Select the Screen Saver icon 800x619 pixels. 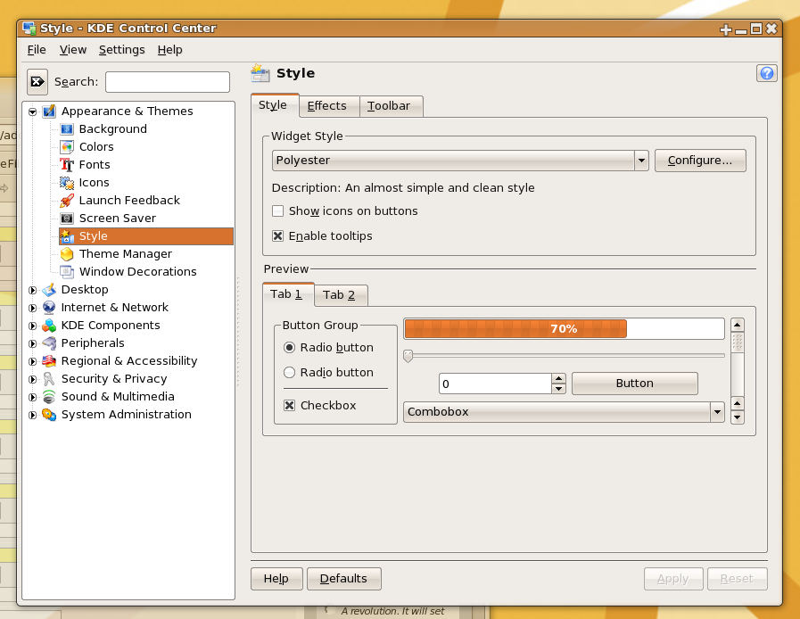click(x=67, y=219)
